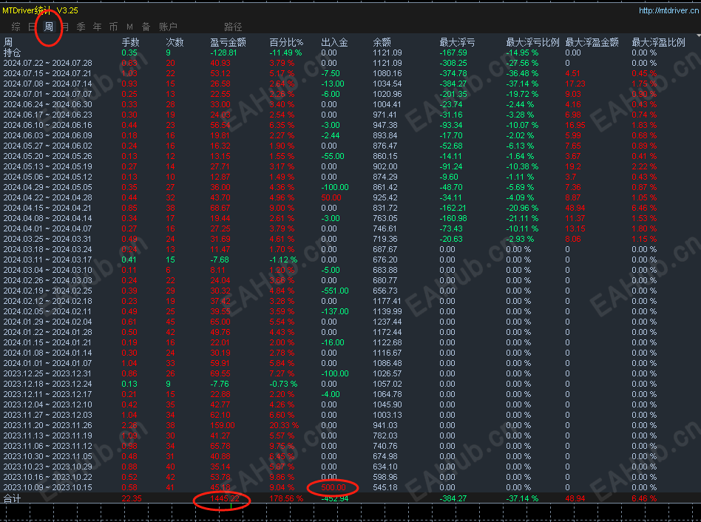The image size is (701, 522).
Task: Open the 备 notes tab
Action: point(146,27)
